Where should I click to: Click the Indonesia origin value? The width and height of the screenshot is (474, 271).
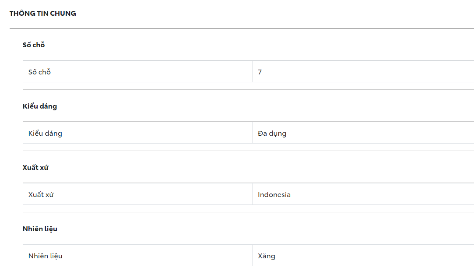coord(274,194)
